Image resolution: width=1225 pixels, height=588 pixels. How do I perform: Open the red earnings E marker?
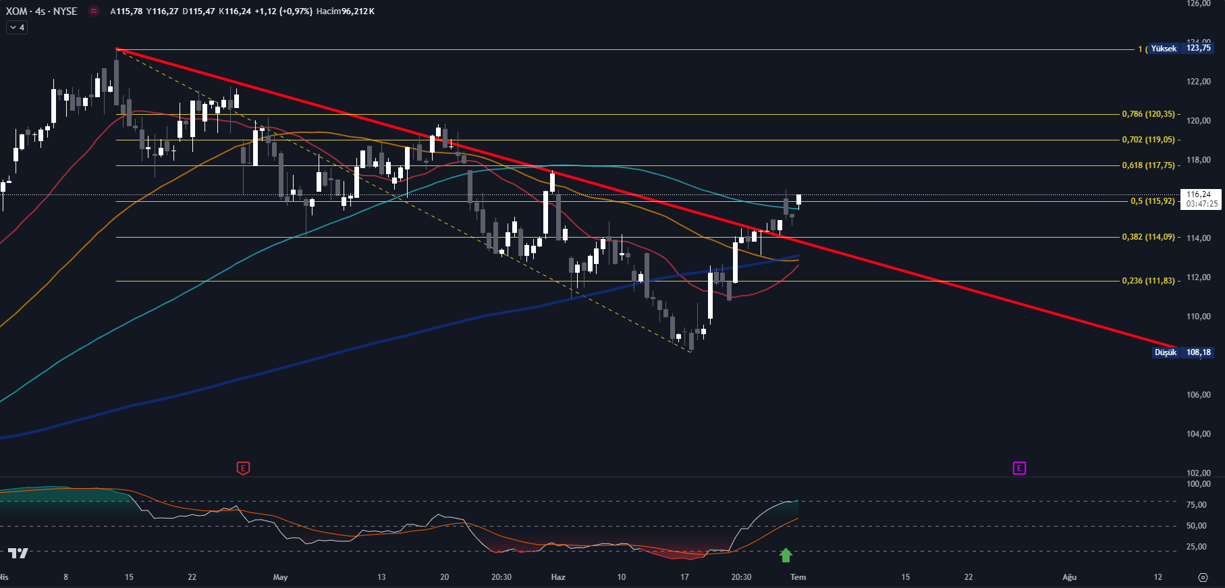coord(243,468)
